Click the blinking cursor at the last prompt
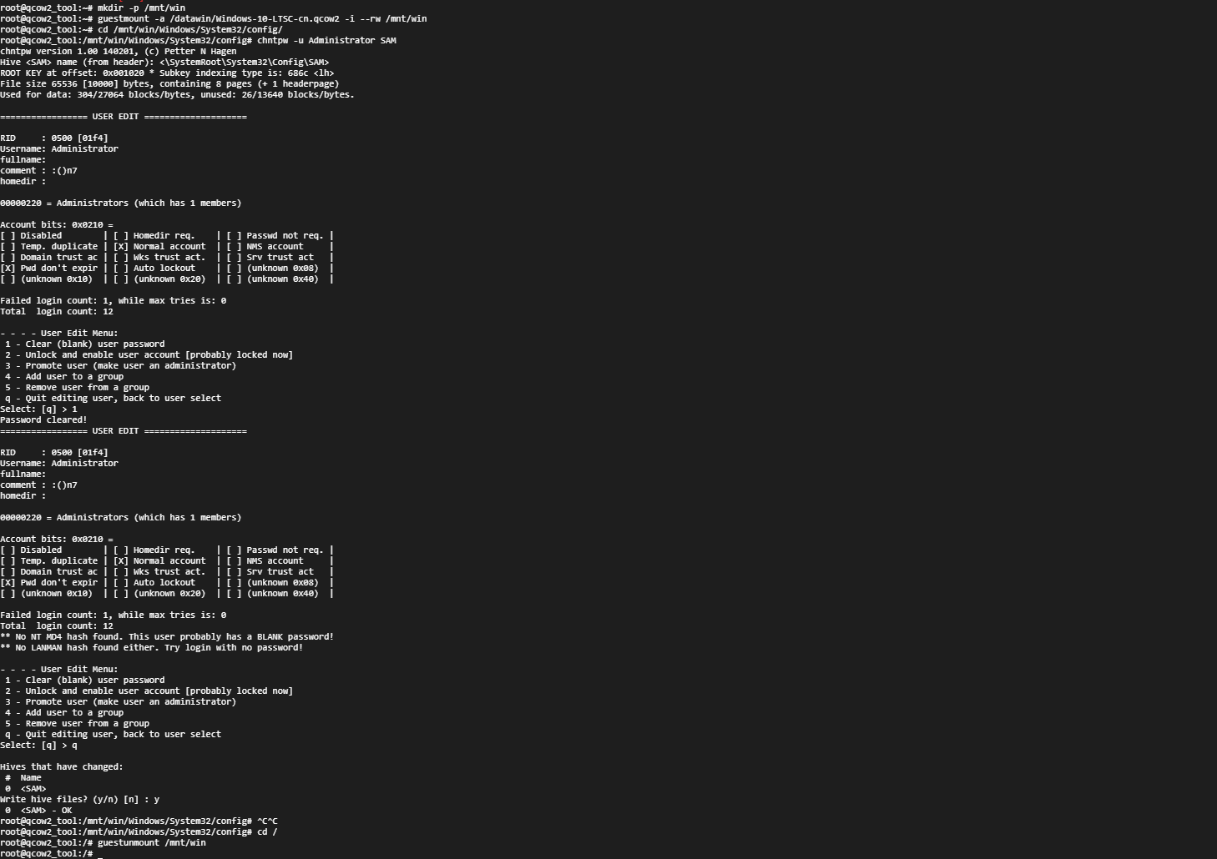 (100, 854)
